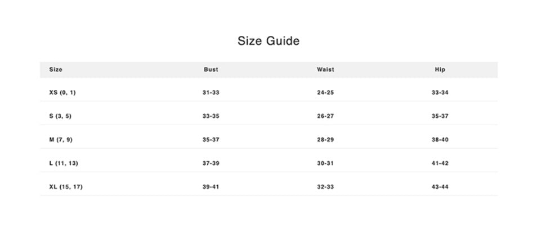
Task: Select bust value 31-33 for XS
Action: 211,93
